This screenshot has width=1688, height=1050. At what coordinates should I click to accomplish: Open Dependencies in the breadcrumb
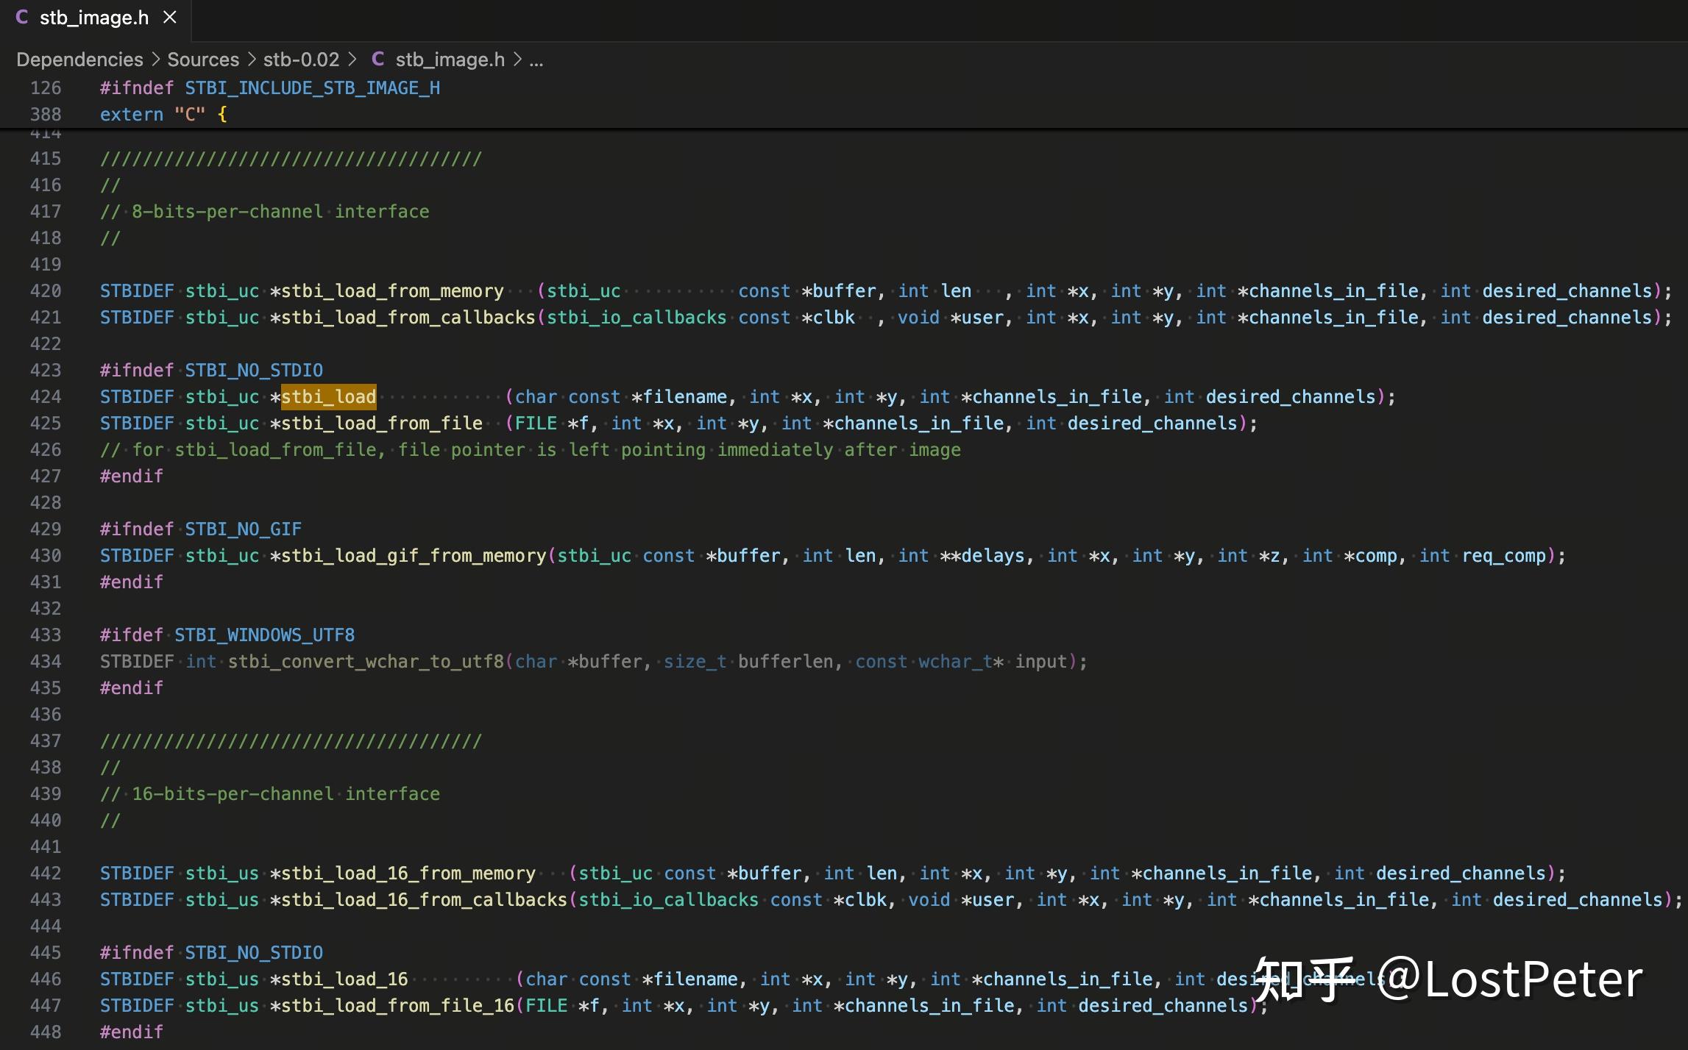[x=79, y=60]
